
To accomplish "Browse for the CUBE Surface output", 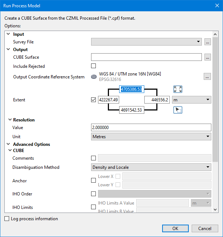I will tap(207, 57).
